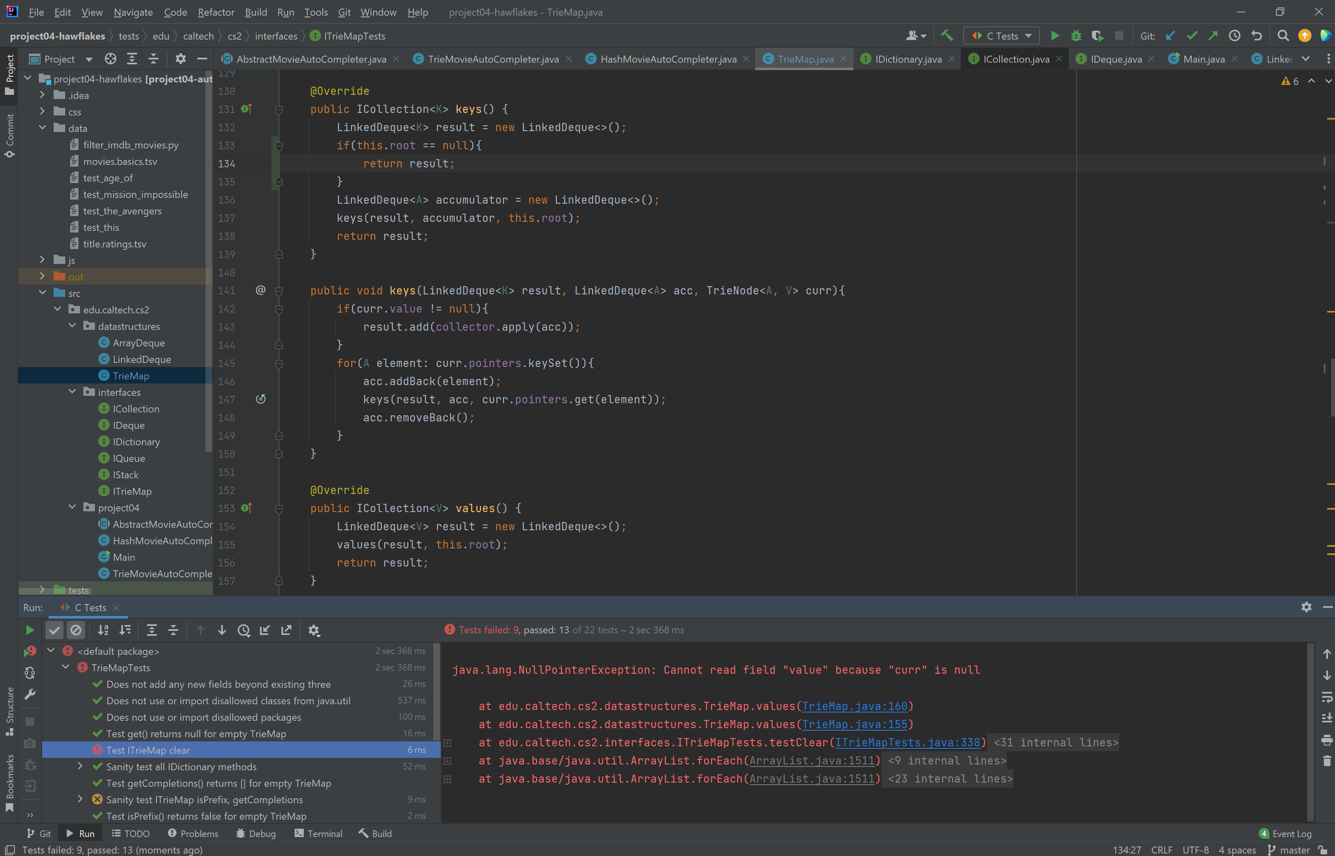Toggle Show Ignored tests filter button

tap(76, 630)
